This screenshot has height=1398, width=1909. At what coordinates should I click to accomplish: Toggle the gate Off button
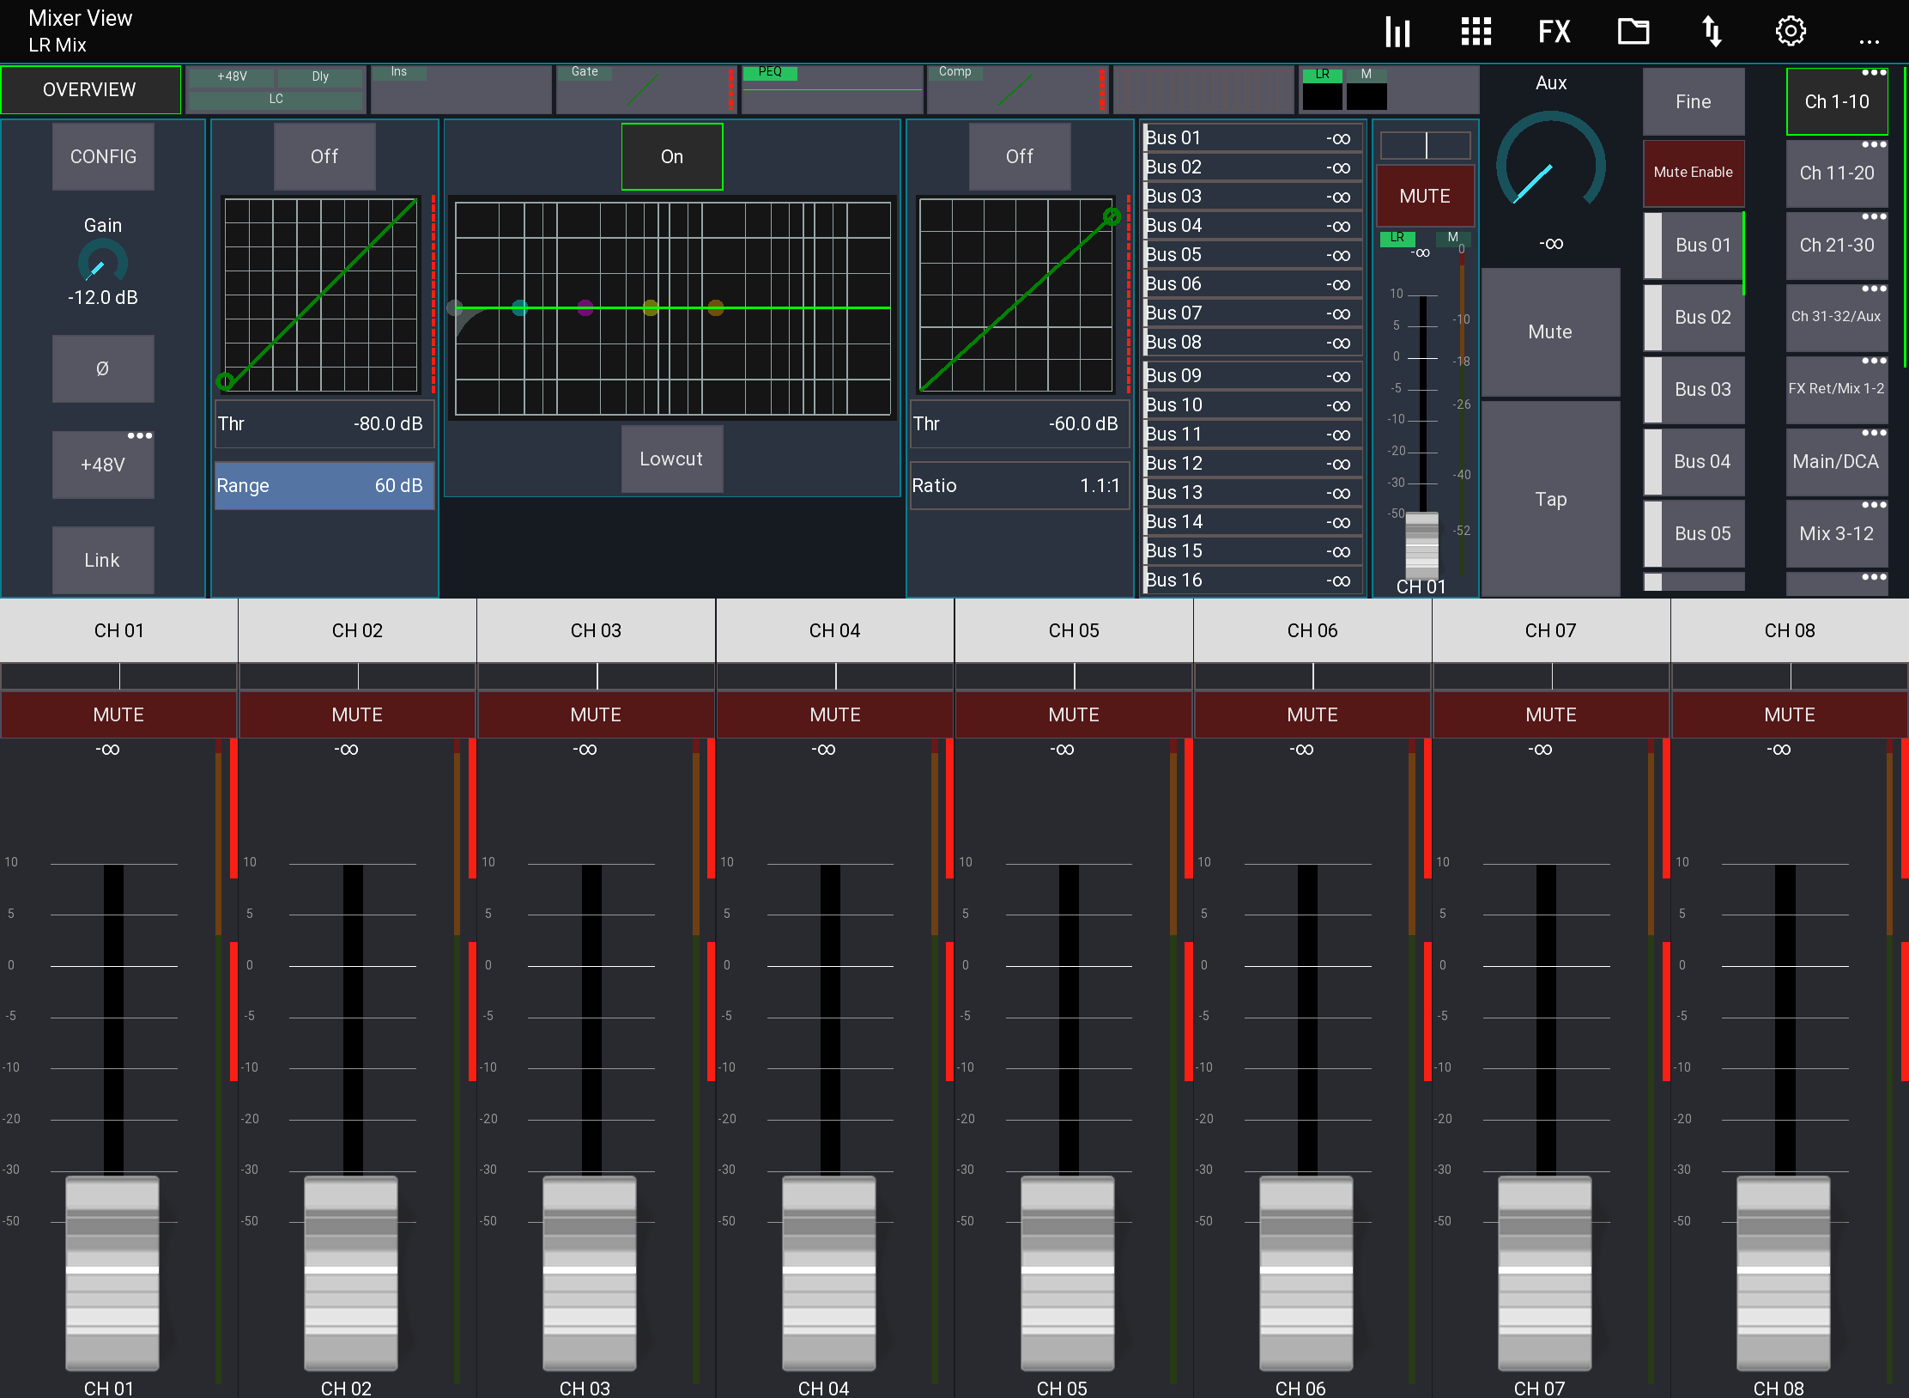pos(324,156)
